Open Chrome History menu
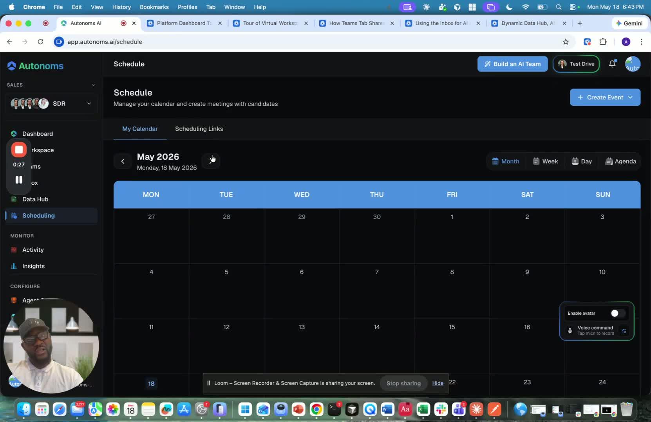 coord(121,7)
